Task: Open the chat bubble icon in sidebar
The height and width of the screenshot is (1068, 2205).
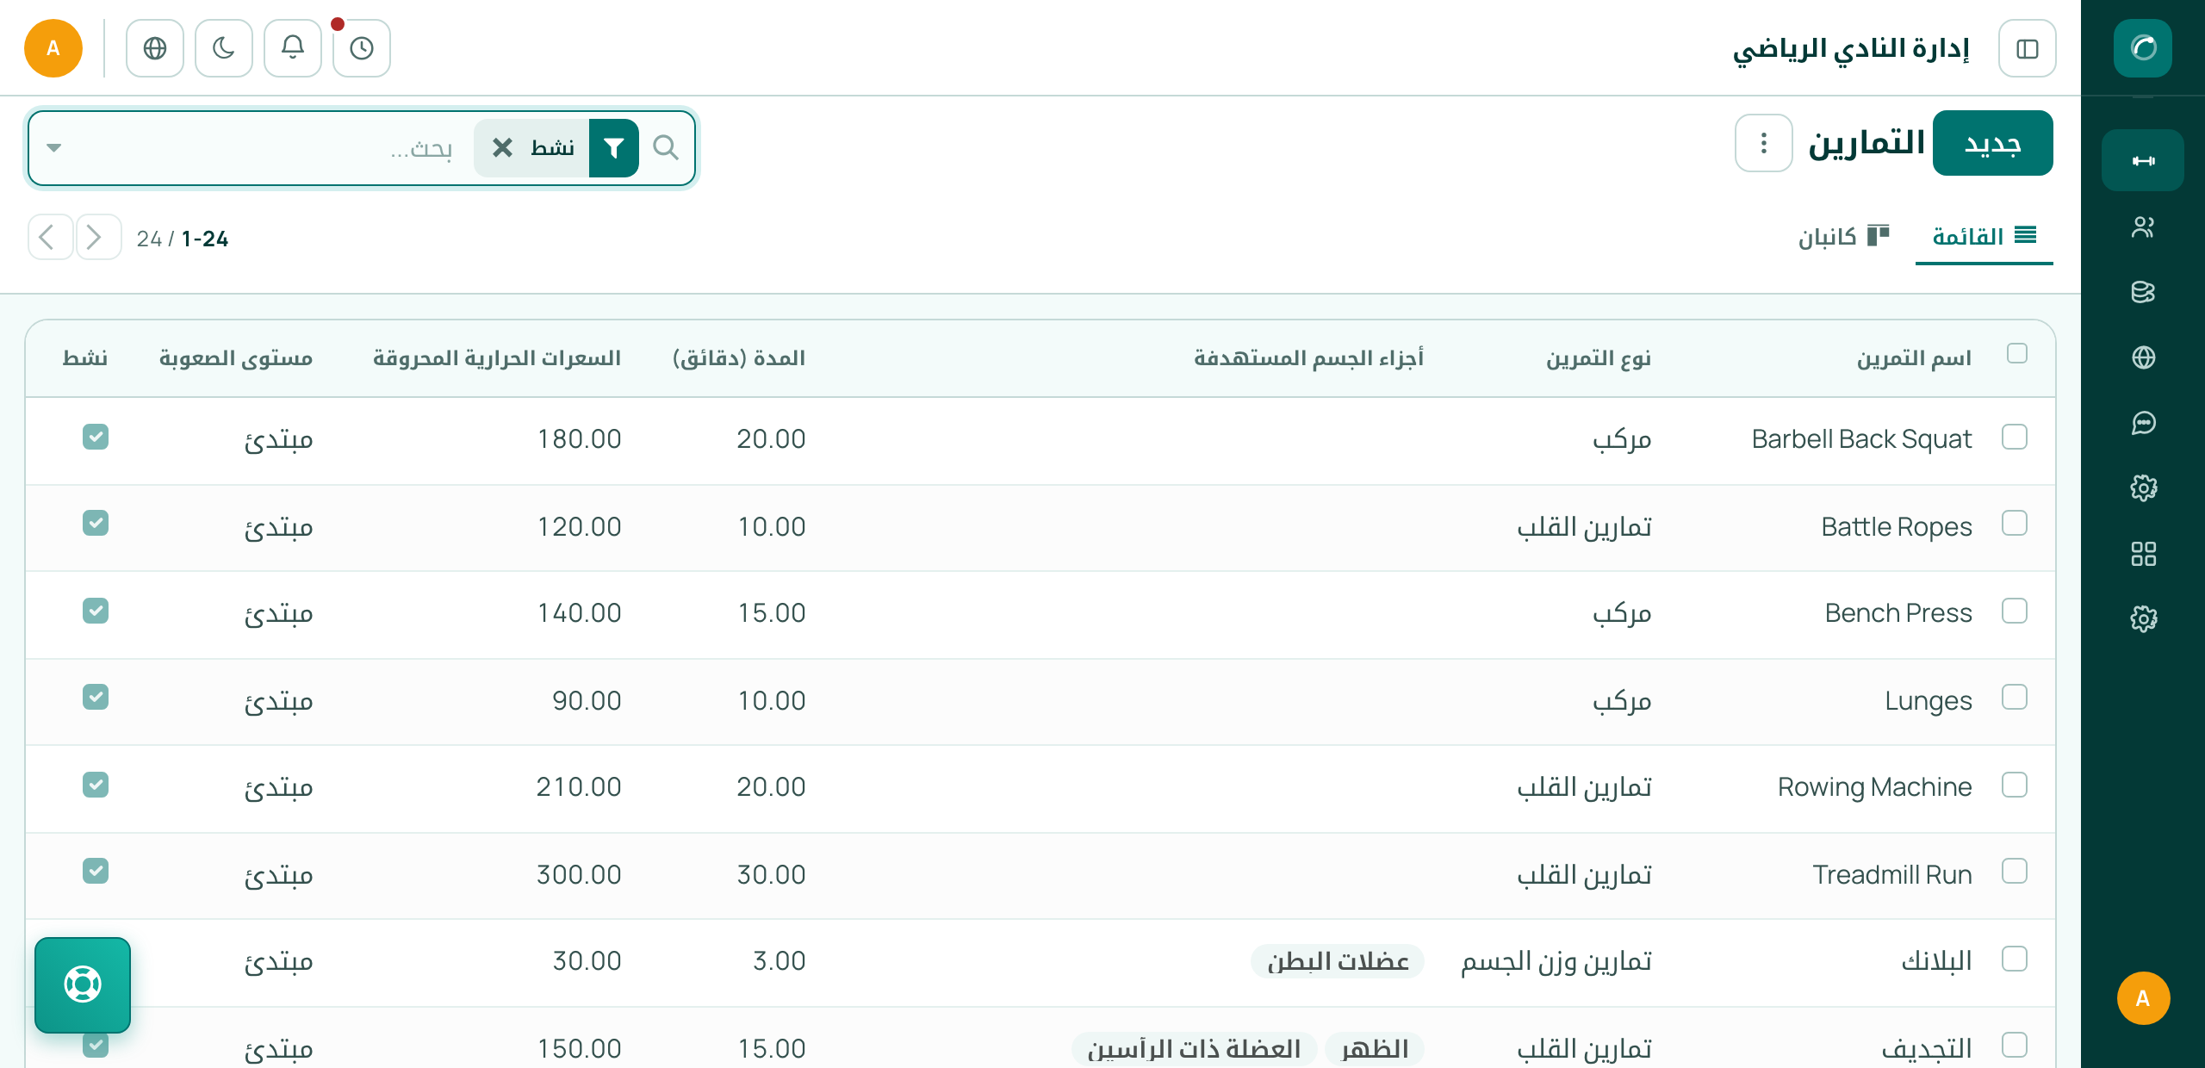Action: pyautogui.click(x=2143, y=423)
